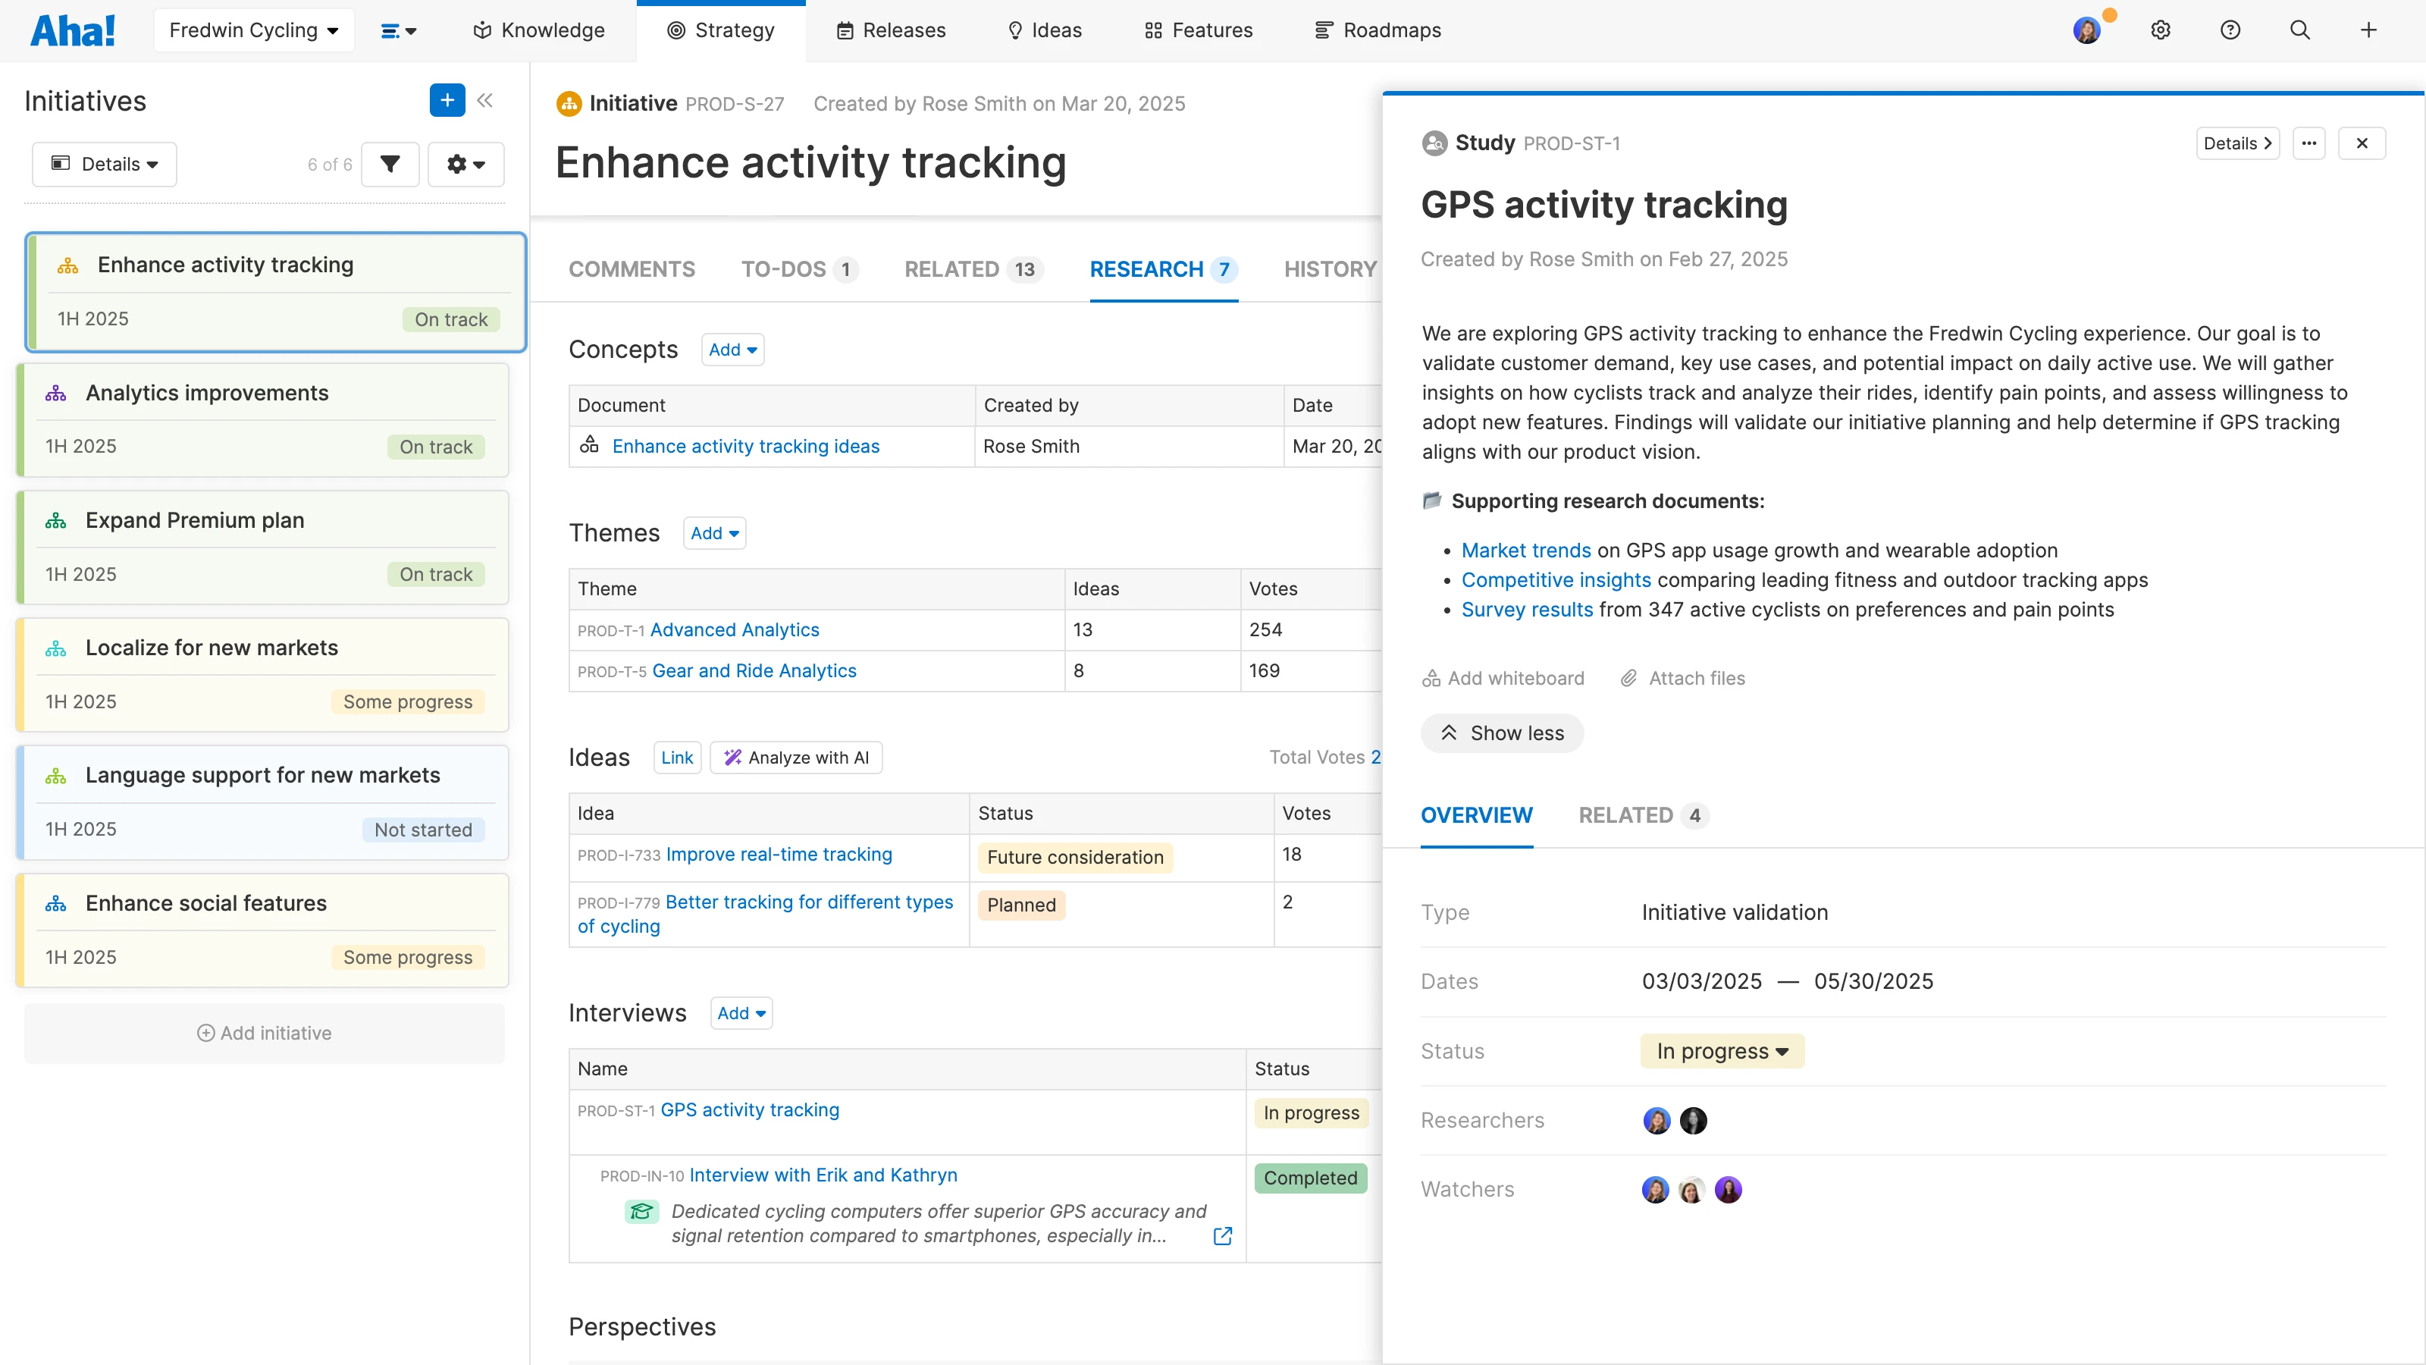
Task: Click Analyze with AI for Ideas
Action: point(796,757)
